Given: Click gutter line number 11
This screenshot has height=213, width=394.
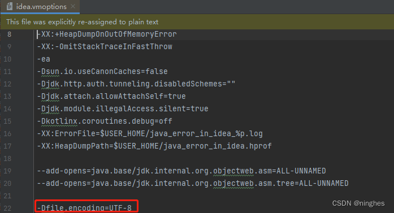Looking at the screenshot, I should 7,71.
